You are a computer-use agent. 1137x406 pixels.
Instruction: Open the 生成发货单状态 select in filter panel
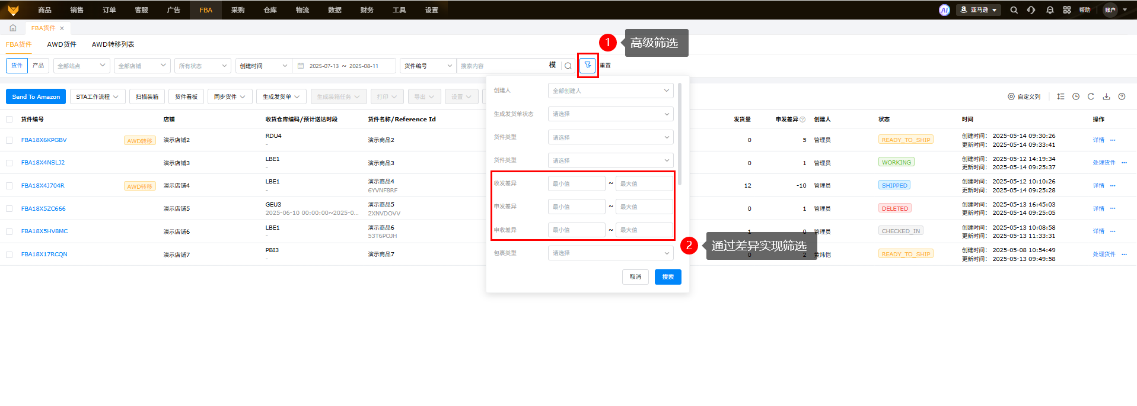tap(610, 114)
